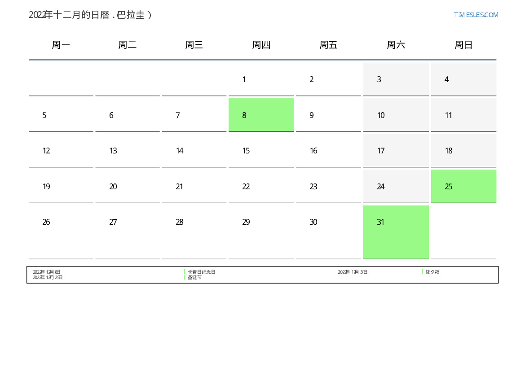This screenshot has width=525, height=371.
Task: Click the 圣诞节 legend entry
Action: coord(194,278)
